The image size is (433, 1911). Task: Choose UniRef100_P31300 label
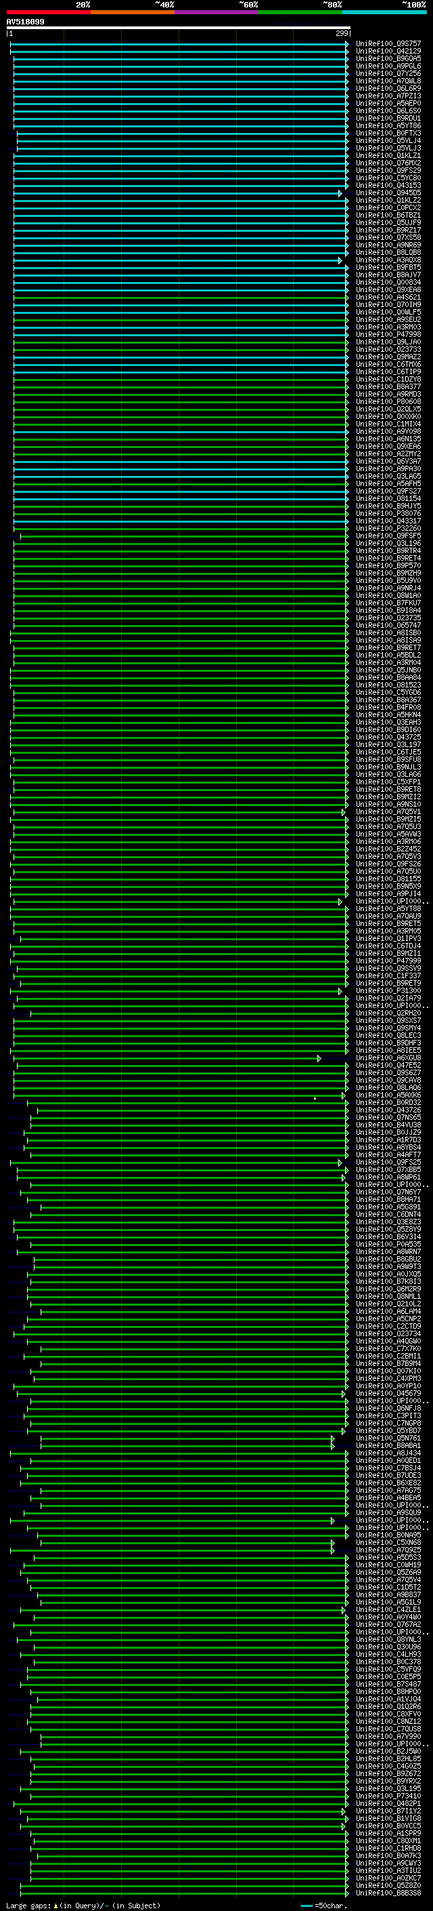[x=388, y=990]
